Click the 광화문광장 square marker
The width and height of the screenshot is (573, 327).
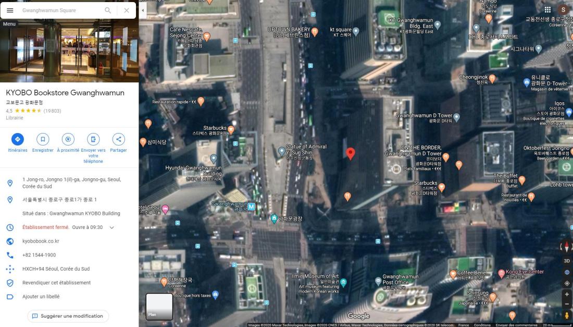(274, 219)
